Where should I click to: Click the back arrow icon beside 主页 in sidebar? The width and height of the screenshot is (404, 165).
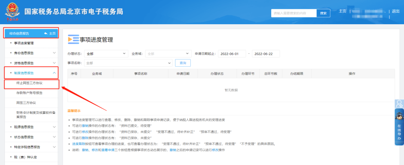click(46, 34)
